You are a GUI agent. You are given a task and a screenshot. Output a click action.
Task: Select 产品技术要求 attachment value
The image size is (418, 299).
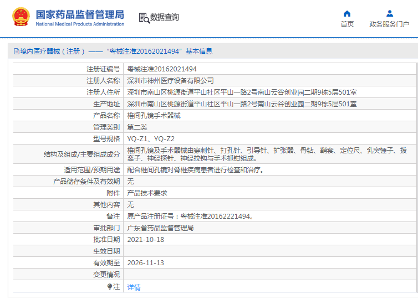[x=147, y=193]
